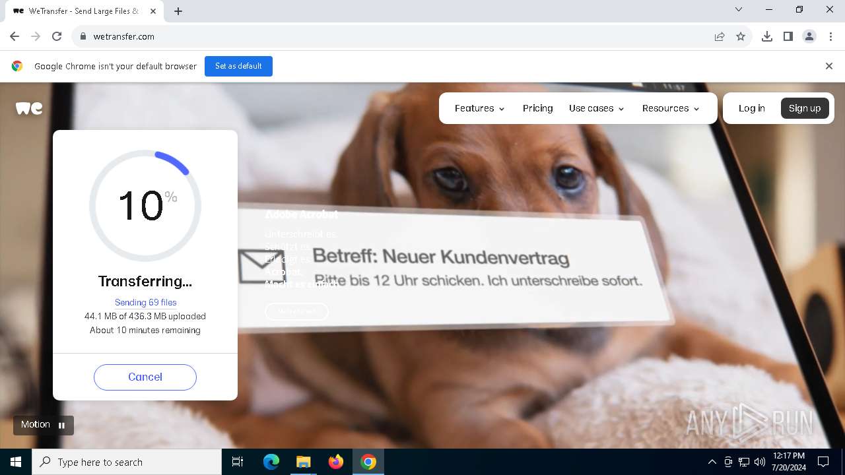Open Windows Start menu
This screenshot has height=475, width=845.
tap(16, 462)
